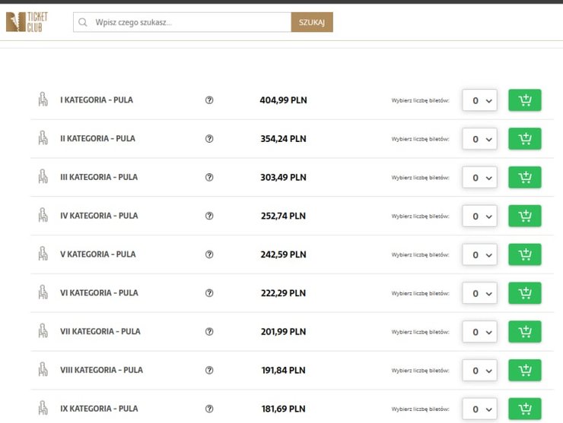Image resolution: width=563 pixels, height=423 pixels.
Task: Open help icon for II Kategoria - Pula
Action: coord(209,139)
